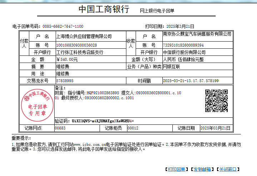
Task: Click the 中国工商银行 title heading
Action: coord(104,10)
